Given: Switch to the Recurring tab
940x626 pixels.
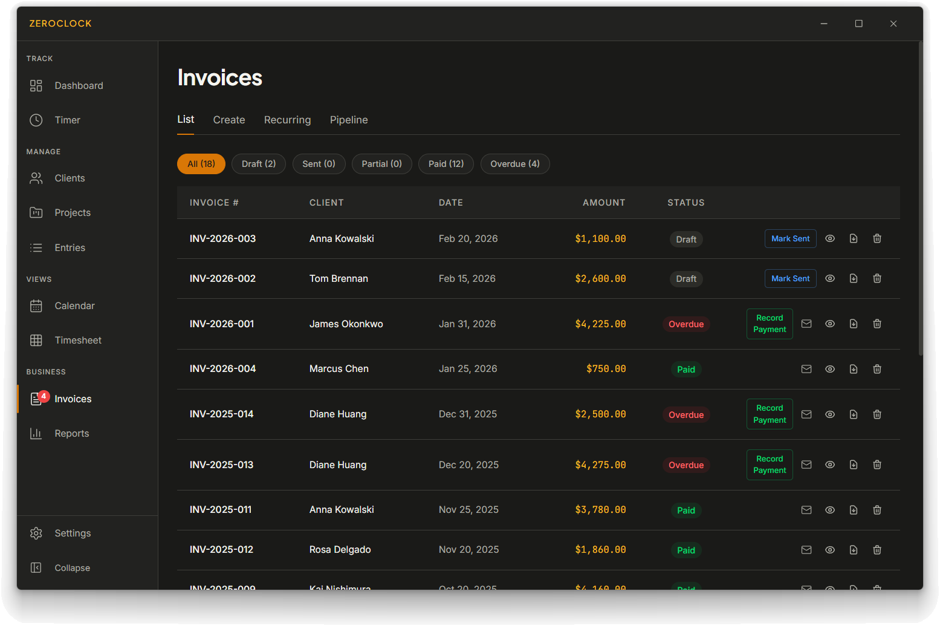Looking at the screenshot, I should [x=287, y=120].
